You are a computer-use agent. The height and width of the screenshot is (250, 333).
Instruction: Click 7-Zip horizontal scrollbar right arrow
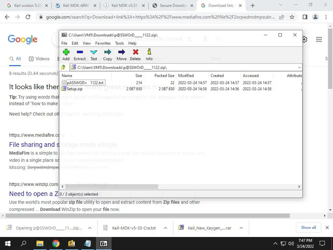[299, 187]
